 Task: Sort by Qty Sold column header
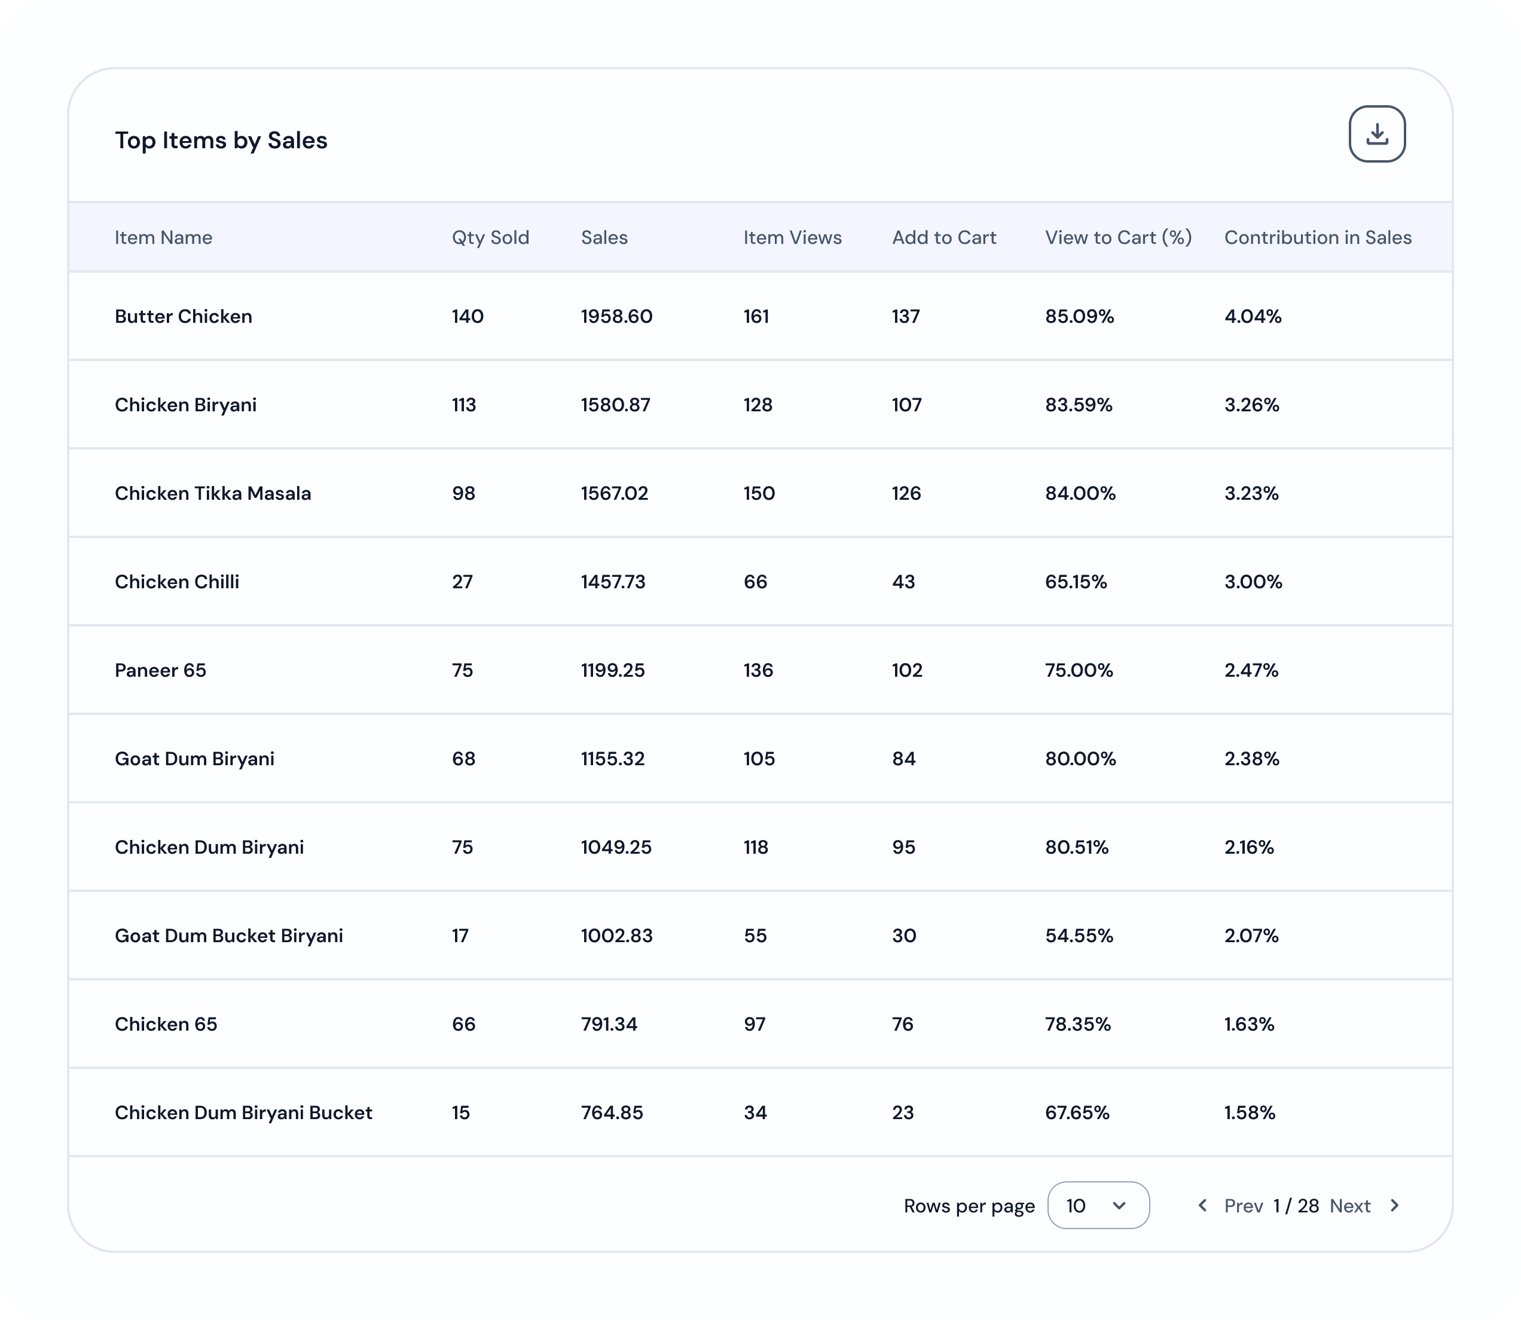[x=490, y=237]
